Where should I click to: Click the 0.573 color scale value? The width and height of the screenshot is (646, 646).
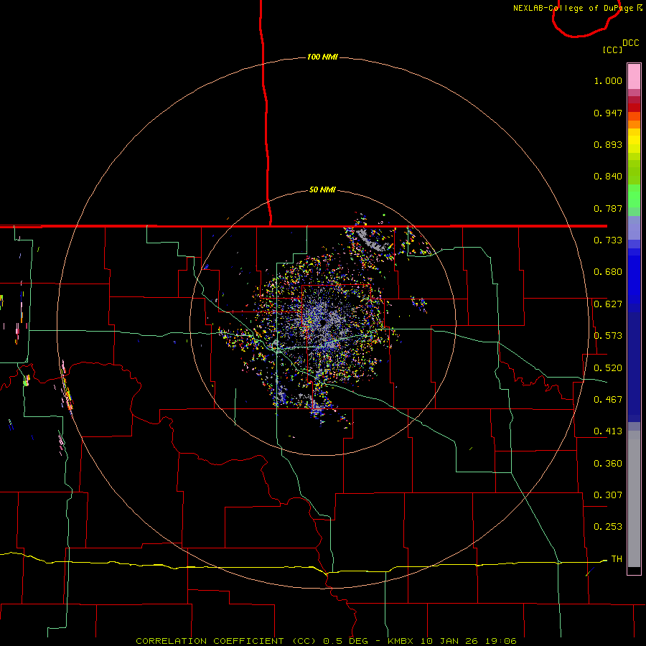pyautogui.click(x=608, y=336)
